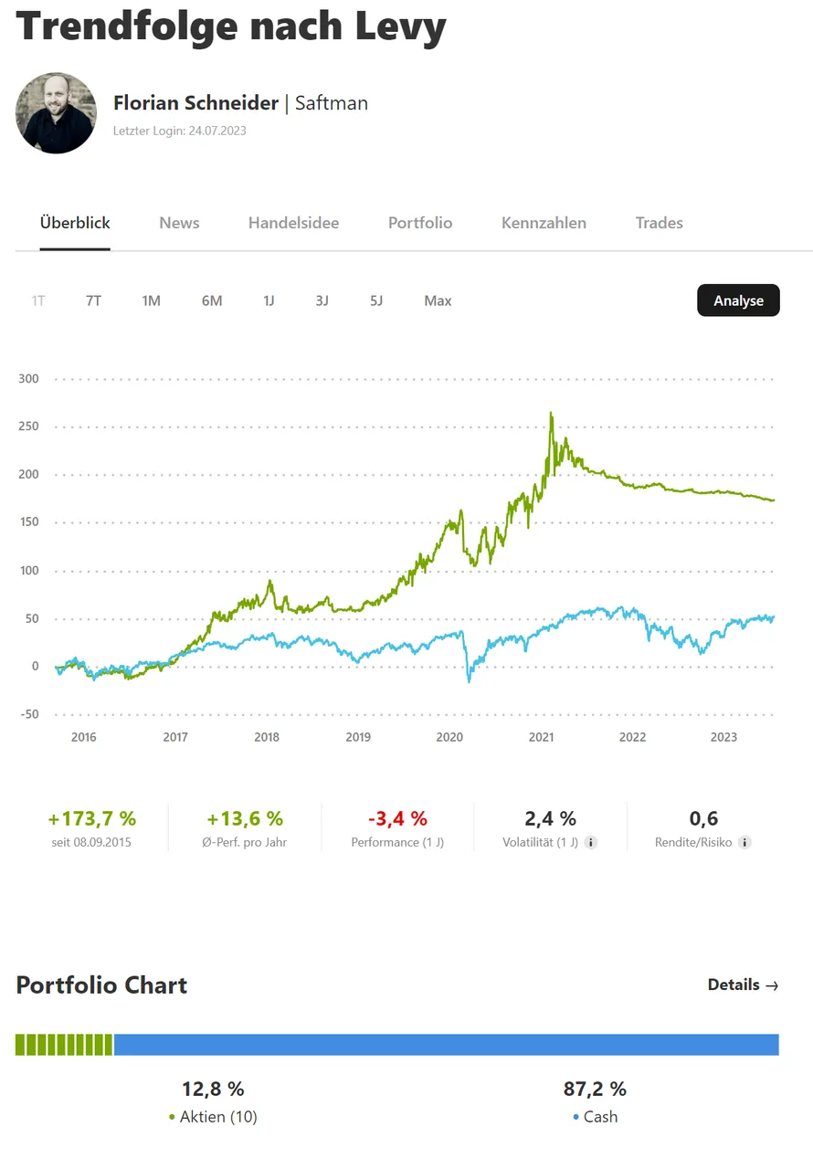Click the Details arrow icon
This screenshot has height=1169, width=813.
pyautogui.click(x=772, y=985)
